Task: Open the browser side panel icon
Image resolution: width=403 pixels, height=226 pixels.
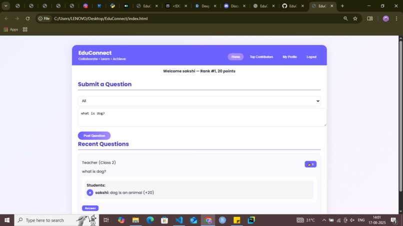Action: click(370, 18)
